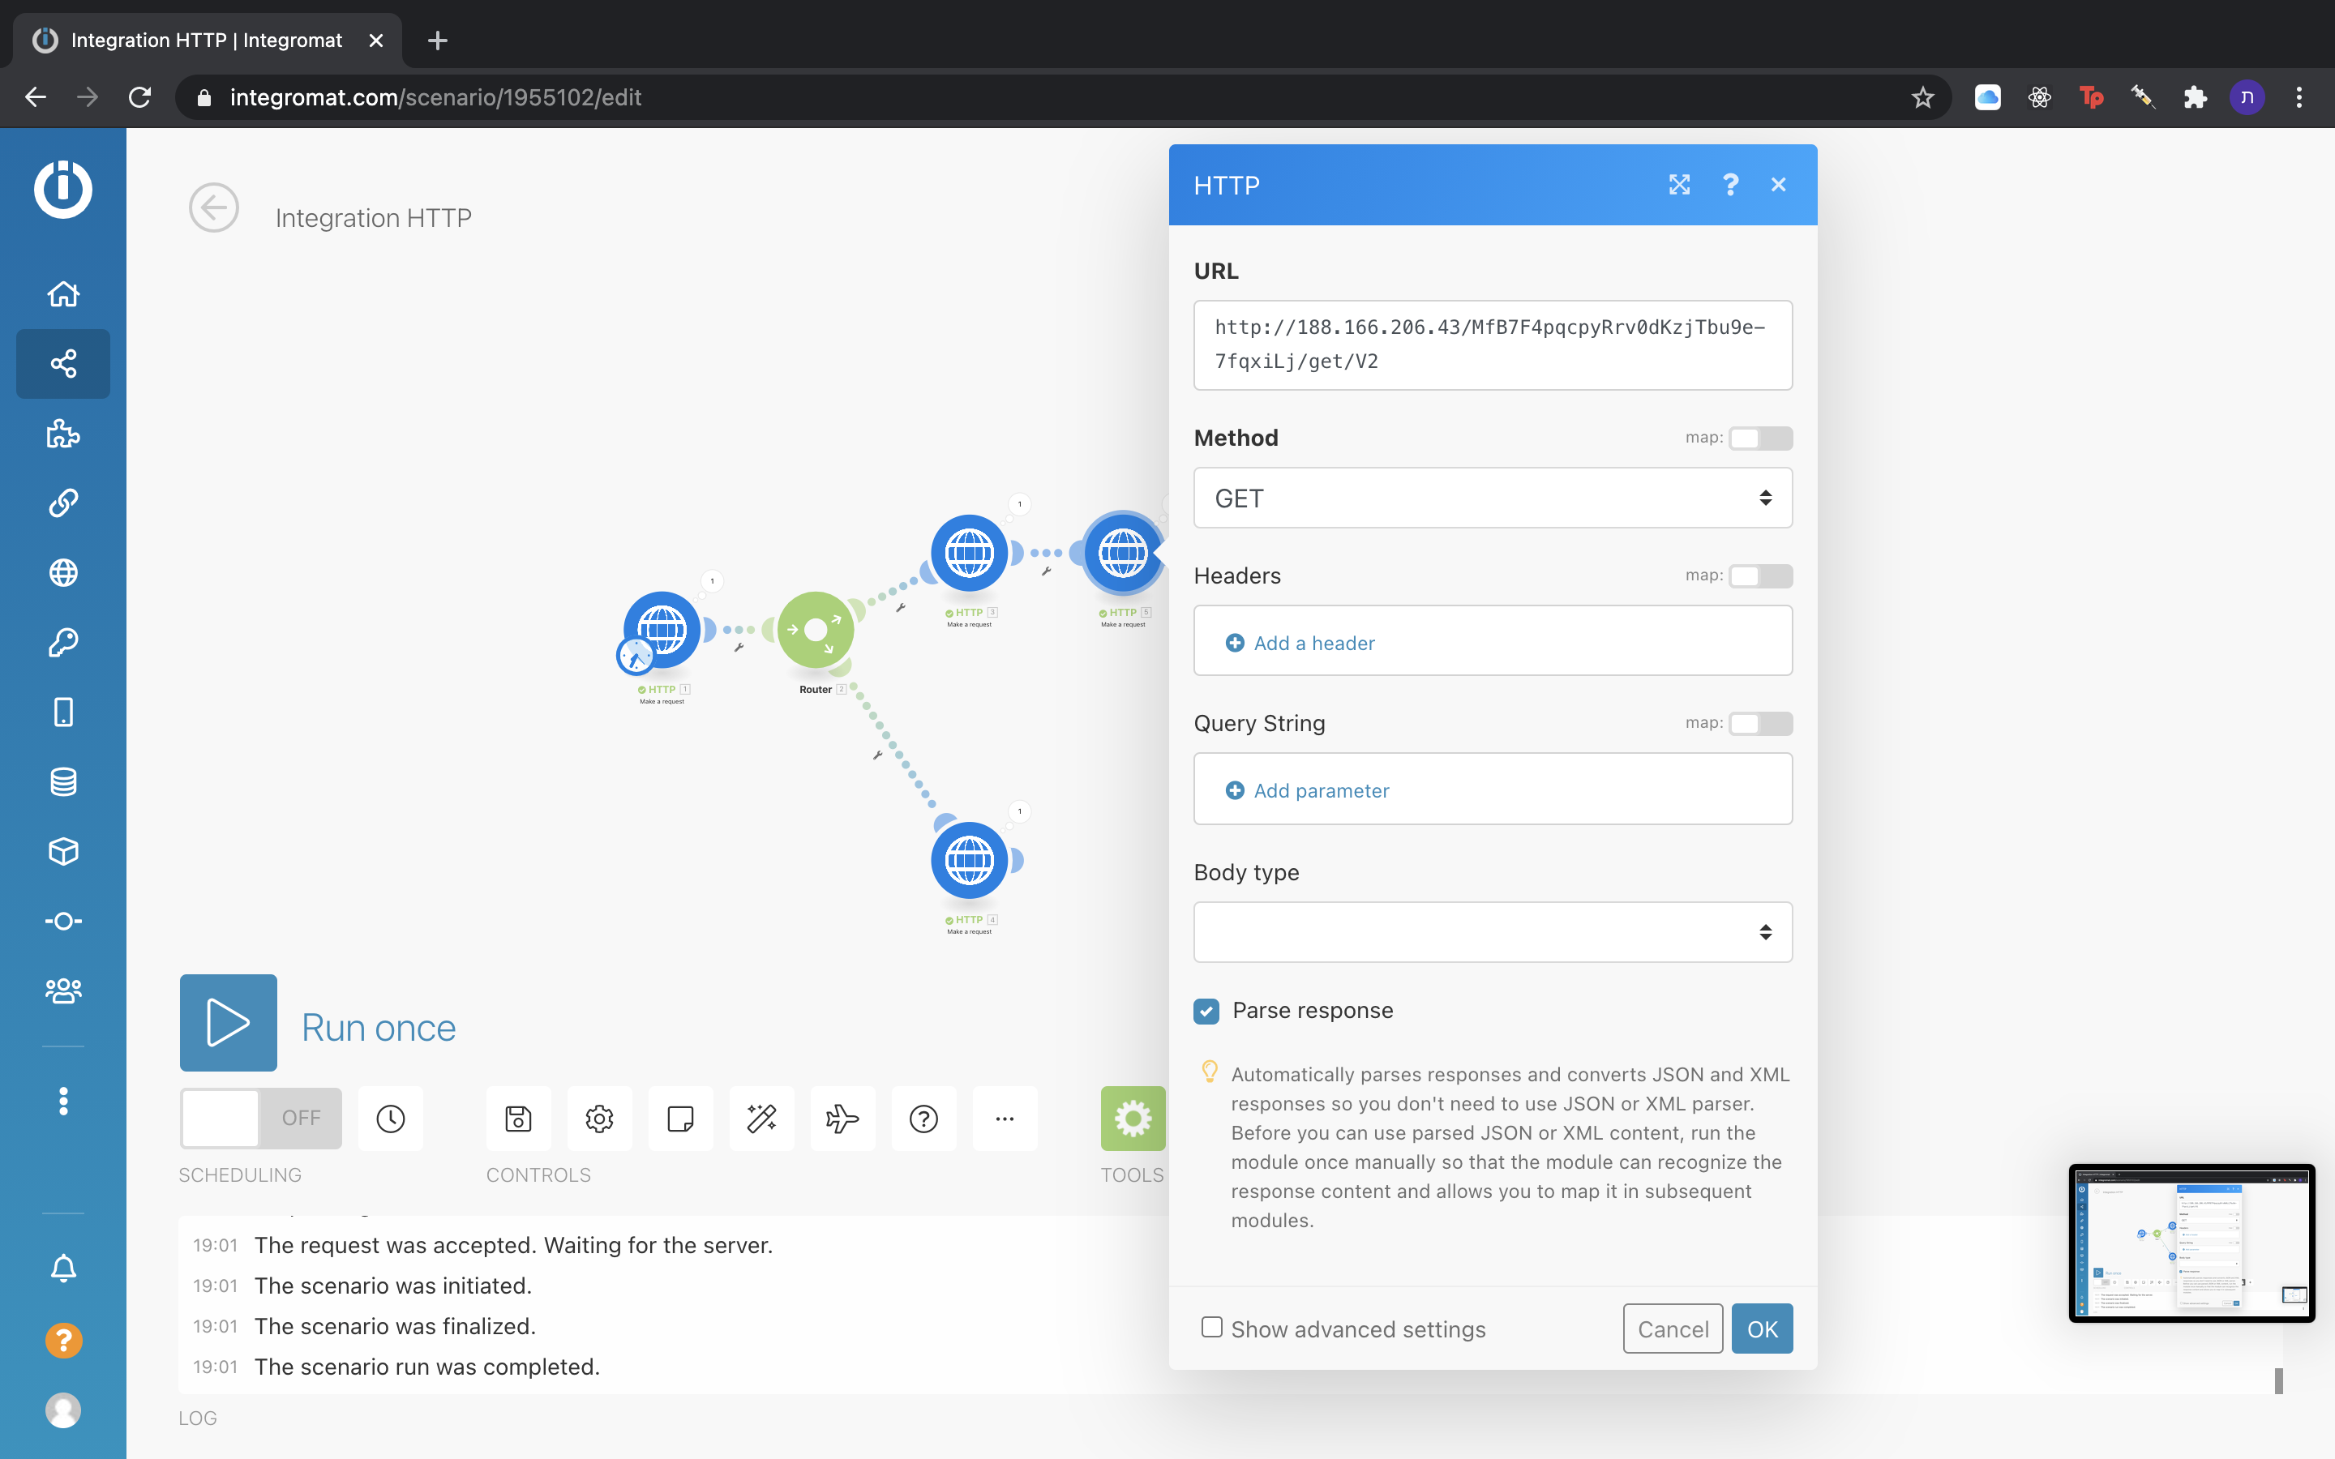The image size is (2335, 1459).
Task: Toggle the Headers map switch
Action: click(x=1760, y=576)
